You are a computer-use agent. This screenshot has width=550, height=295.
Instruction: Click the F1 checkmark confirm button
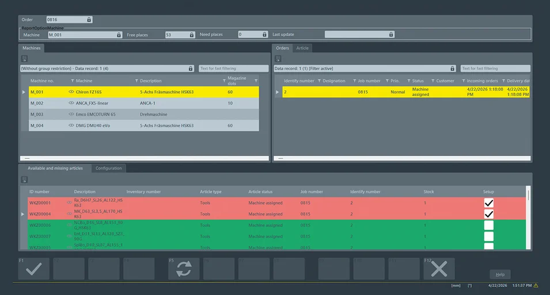pyautogui.click(x=33, y=269)
